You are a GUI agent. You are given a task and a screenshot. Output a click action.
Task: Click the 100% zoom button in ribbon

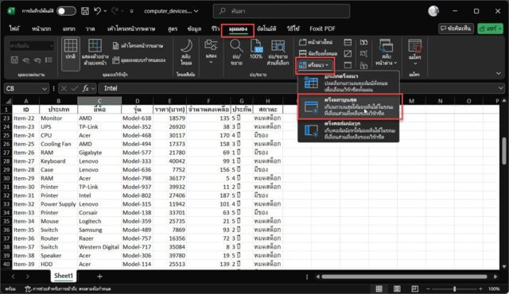[x=256, y=50]
